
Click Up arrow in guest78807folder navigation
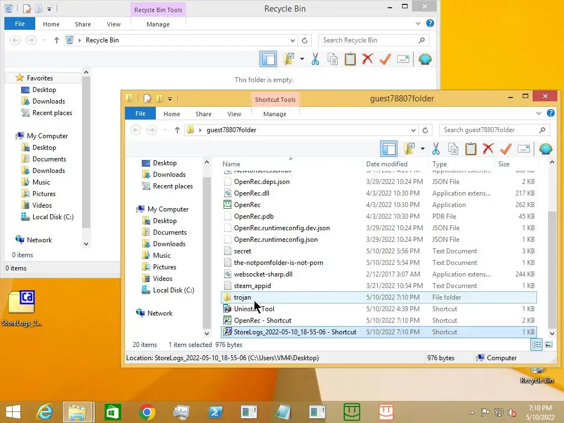point(177,130)
